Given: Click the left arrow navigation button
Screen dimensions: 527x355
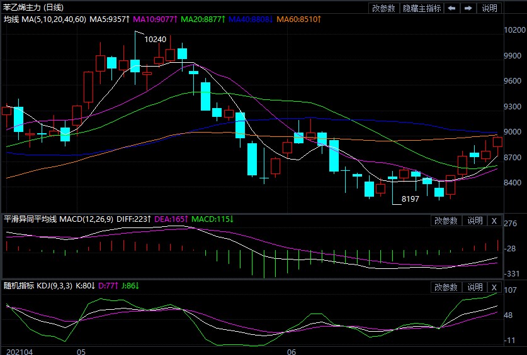Looking at the screenshot, I should pos(452,8).
